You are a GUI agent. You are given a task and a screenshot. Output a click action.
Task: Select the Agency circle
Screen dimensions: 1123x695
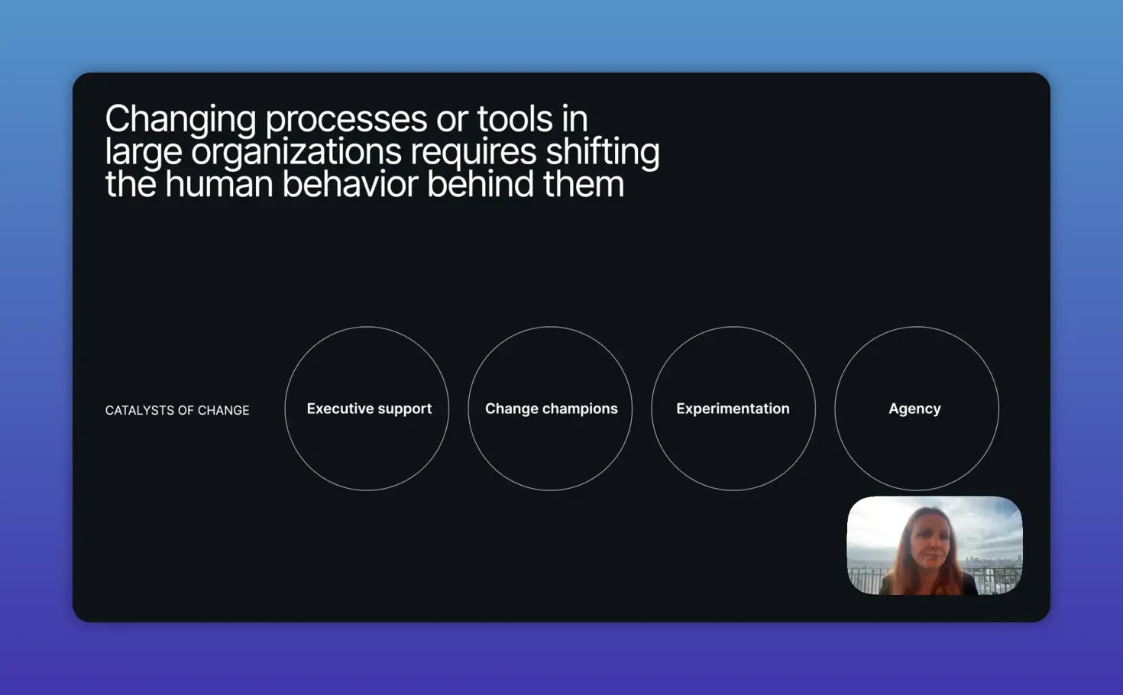point(917,409)
